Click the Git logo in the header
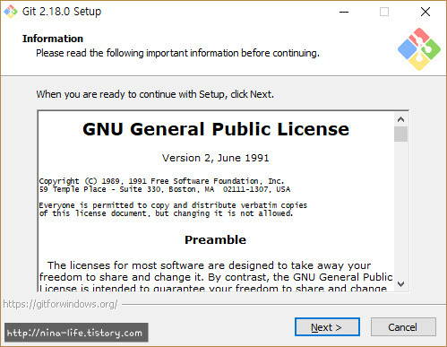 tap(419, 49)
